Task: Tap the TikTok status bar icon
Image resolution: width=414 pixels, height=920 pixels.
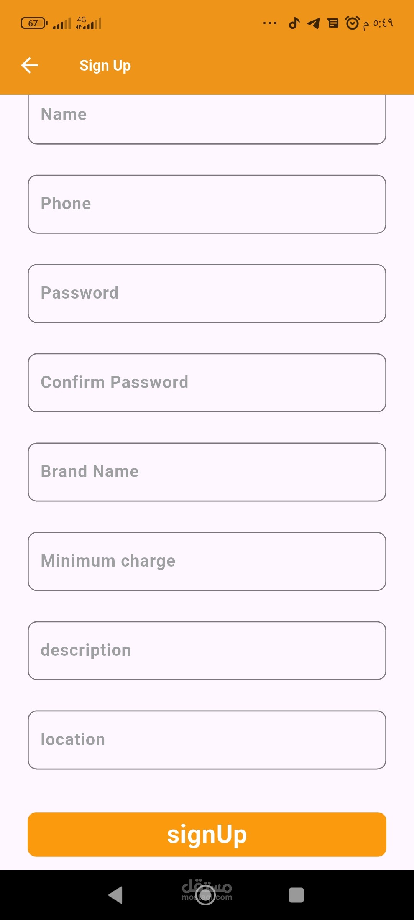Action: tap(294, 23)
